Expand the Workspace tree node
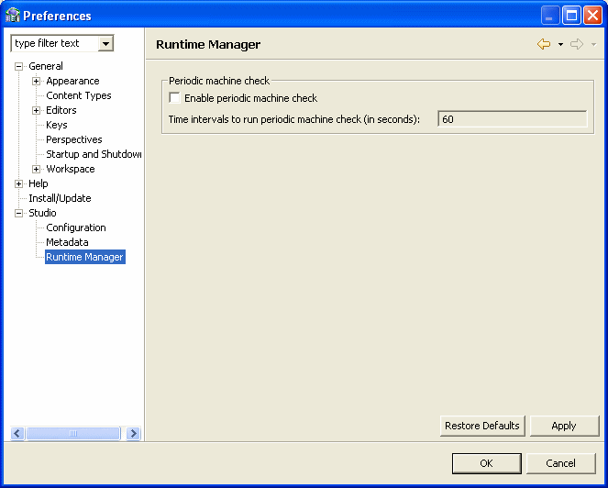This screenshot has height=488, width=608. click(x=37, y=169)
